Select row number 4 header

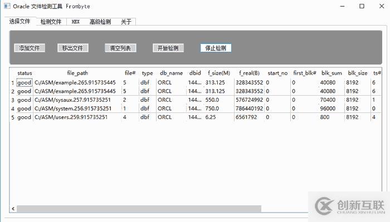pyautogui.click(x=13, y=108)
